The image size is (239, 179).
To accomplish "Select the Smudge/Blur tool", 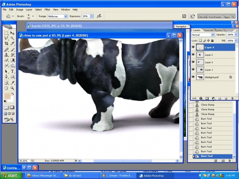I will 6,65.
